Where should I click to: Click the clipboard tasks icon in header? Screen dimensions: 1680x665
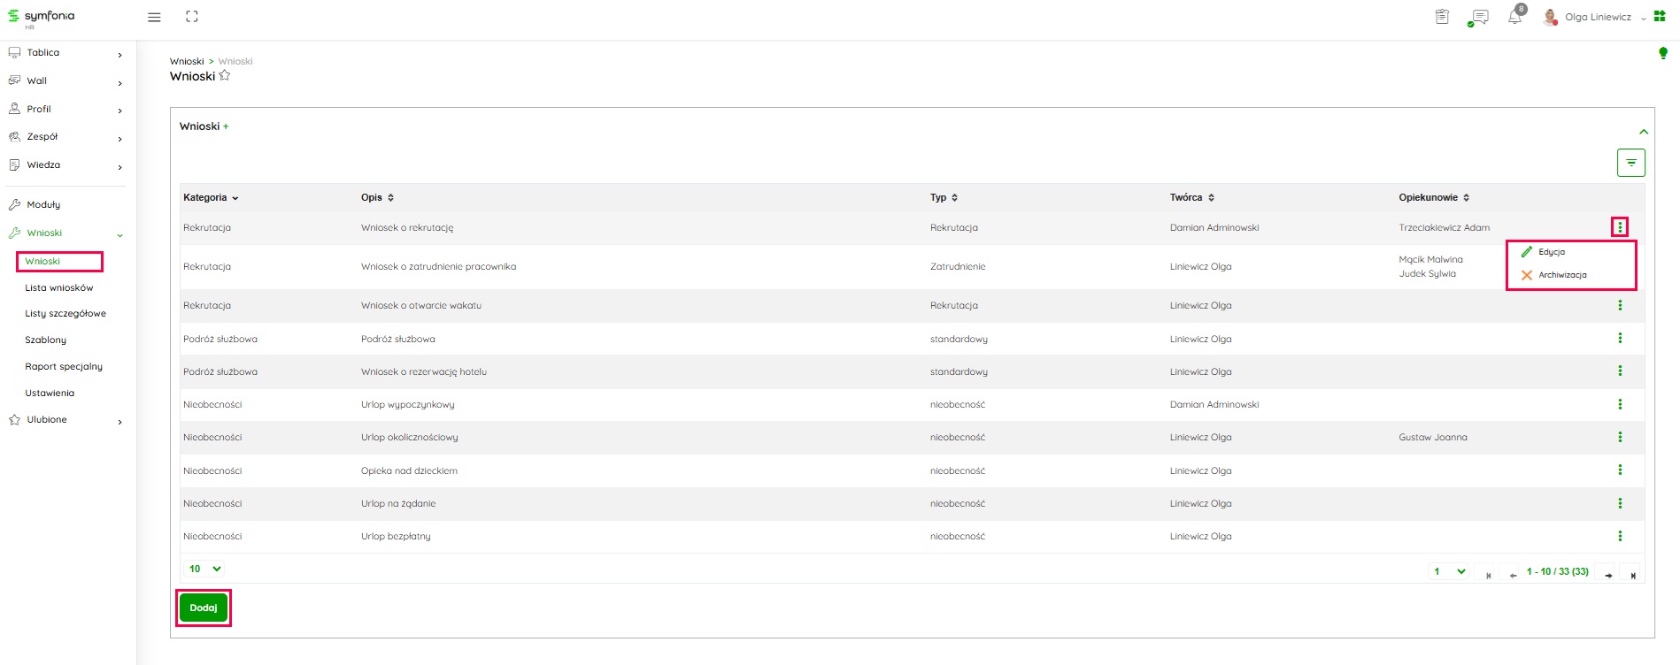[1442, 17]
